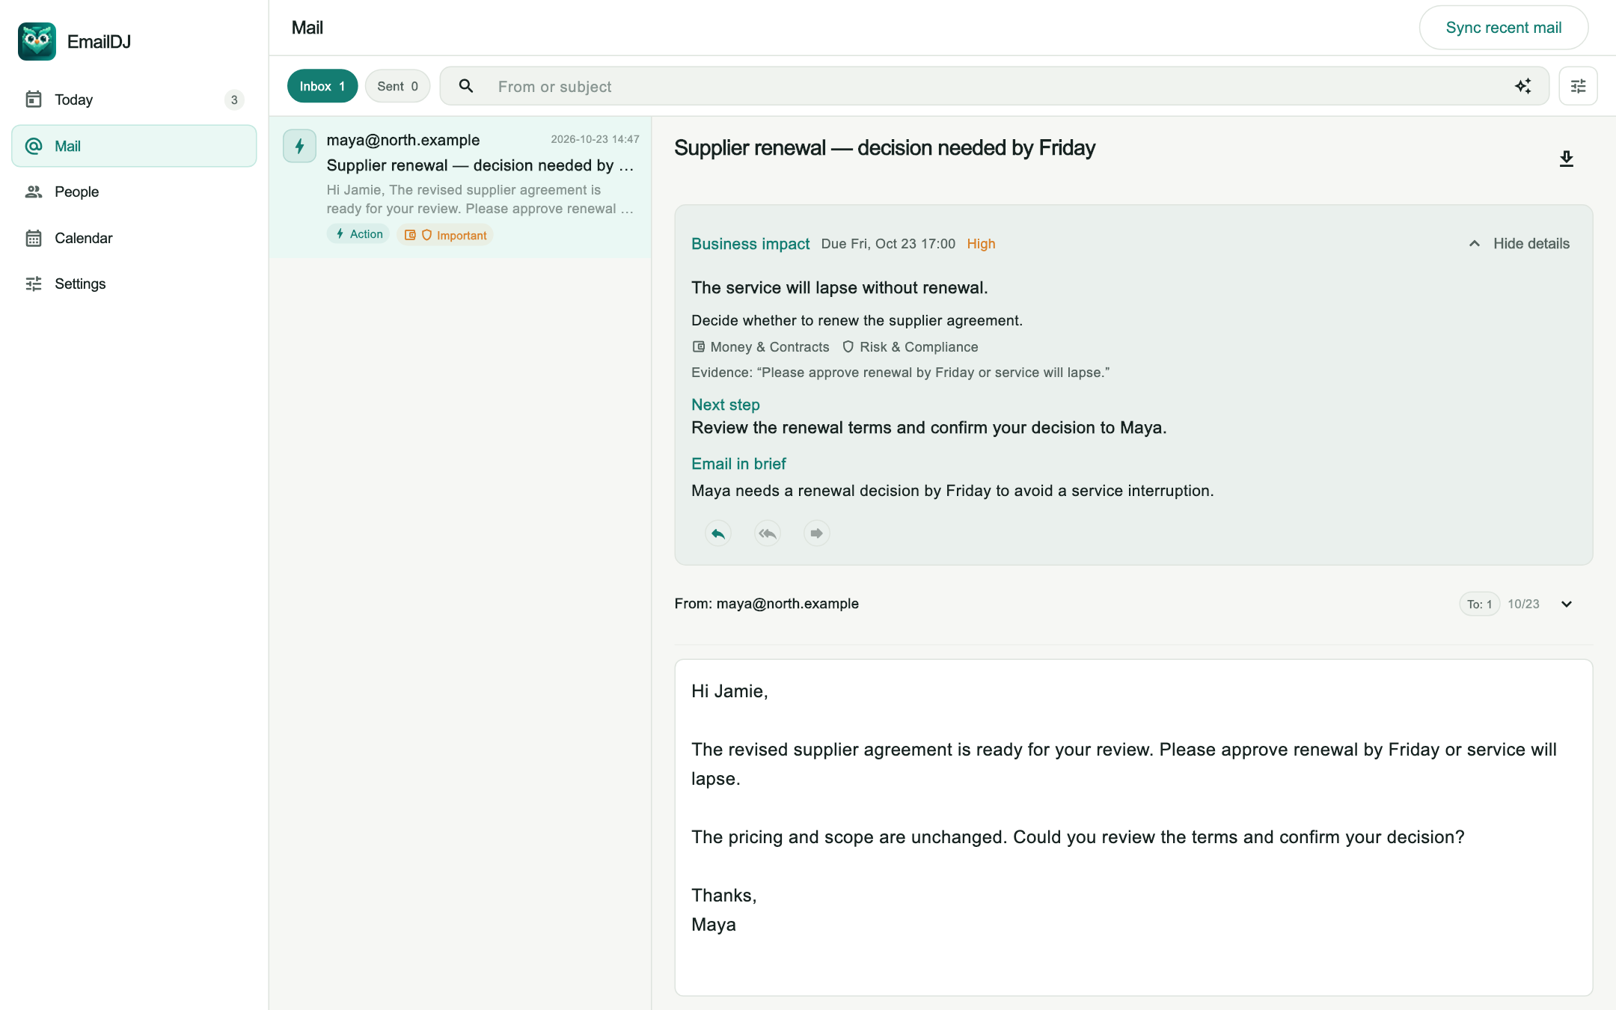Click the AI sparkle search icon
Screen dimensions: 1616x1010
[1523, 86]
